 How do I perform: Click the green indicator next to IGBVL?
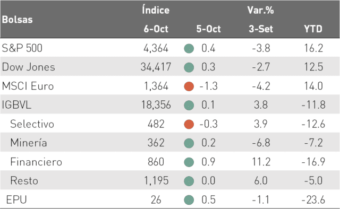189,105
